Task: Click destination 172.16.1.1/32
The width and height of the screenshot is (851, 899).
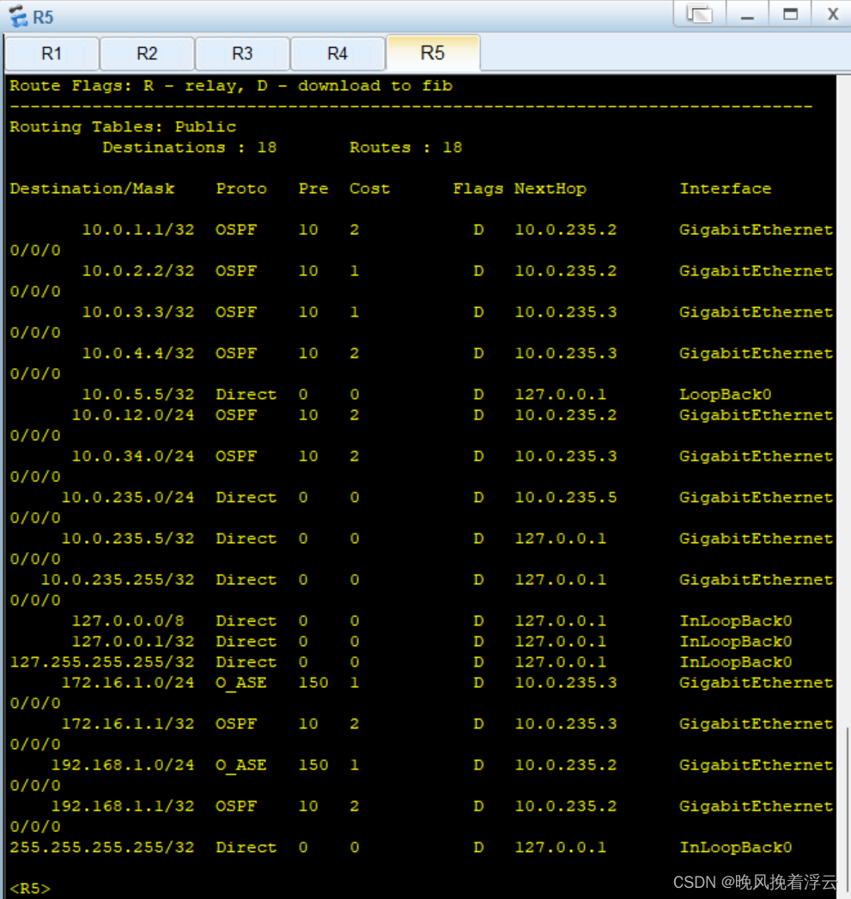Action: coord(128,723)
